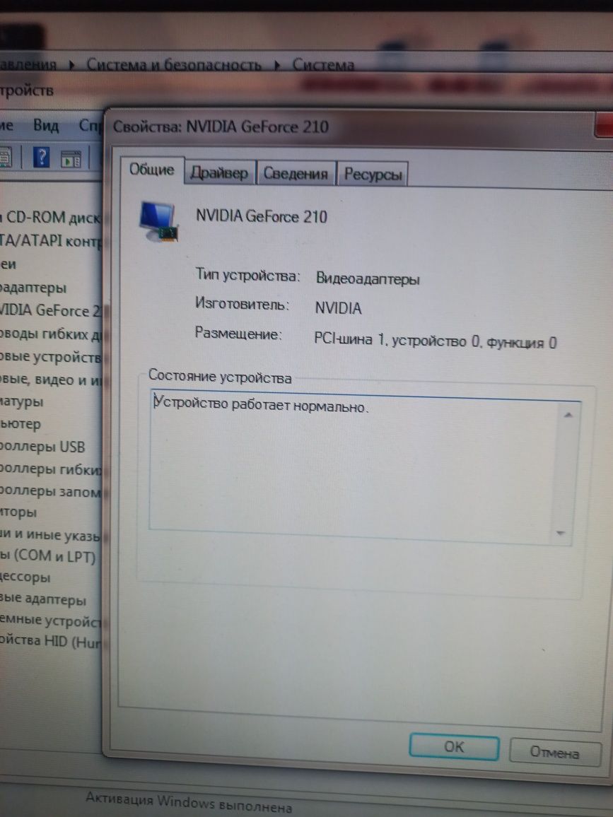This screenshot has height=817, width=613.
Task: Select NVIDIA GeForce 210 in the device tree
Action: [x=51, y=310]
